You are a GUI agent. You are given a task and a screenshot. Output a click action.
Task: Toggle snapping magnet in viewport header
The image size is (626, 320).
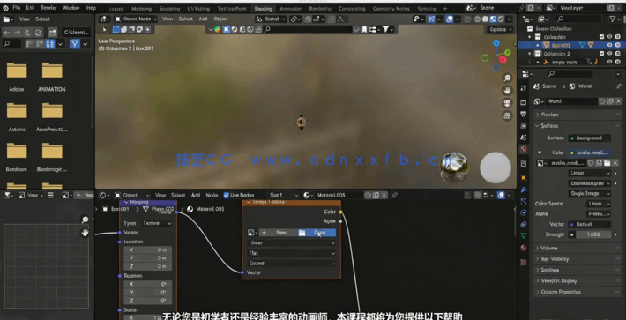(x=309, y=19)
